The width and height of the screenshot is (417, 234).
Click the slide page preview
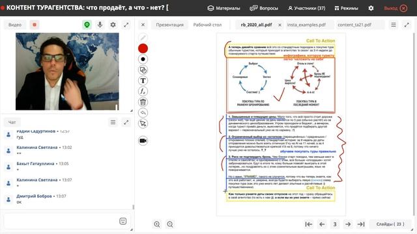pos(281,124)
